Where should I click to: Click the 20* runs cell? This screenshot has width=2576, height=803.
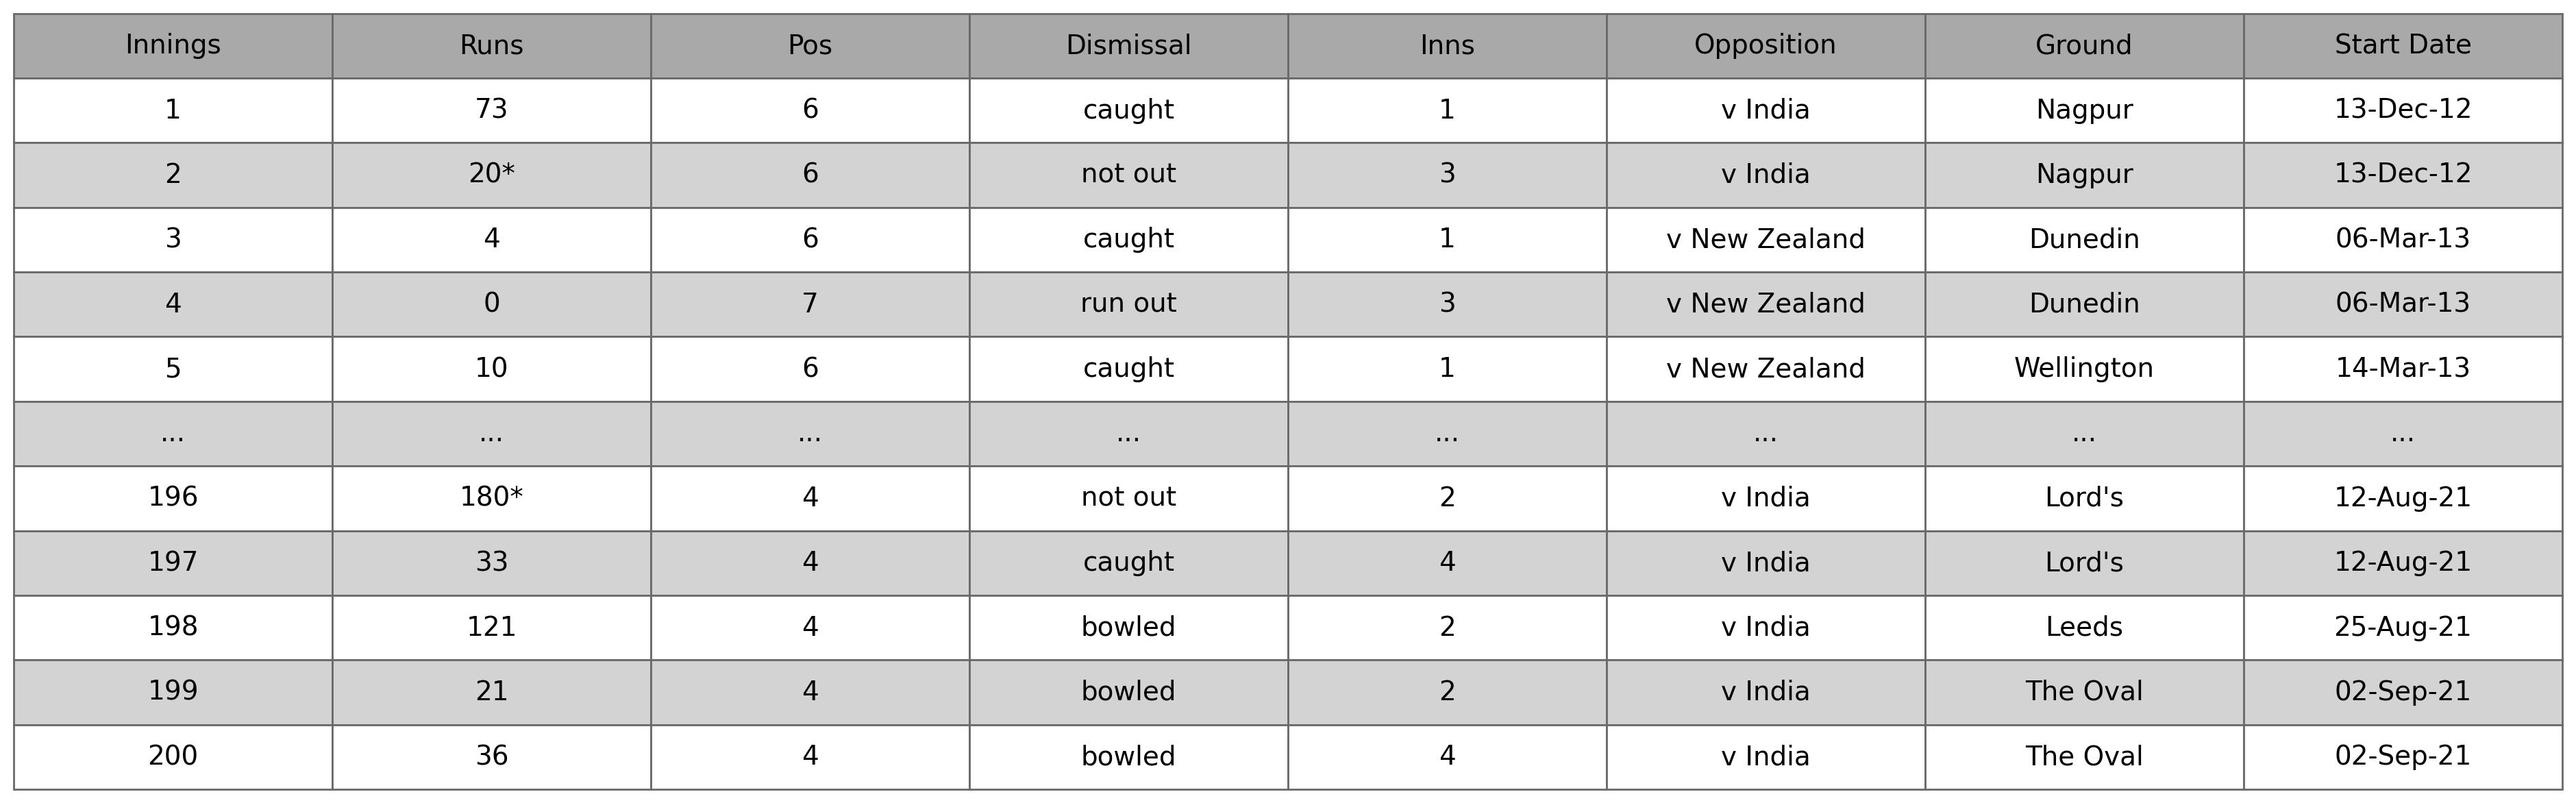[491, 174]
